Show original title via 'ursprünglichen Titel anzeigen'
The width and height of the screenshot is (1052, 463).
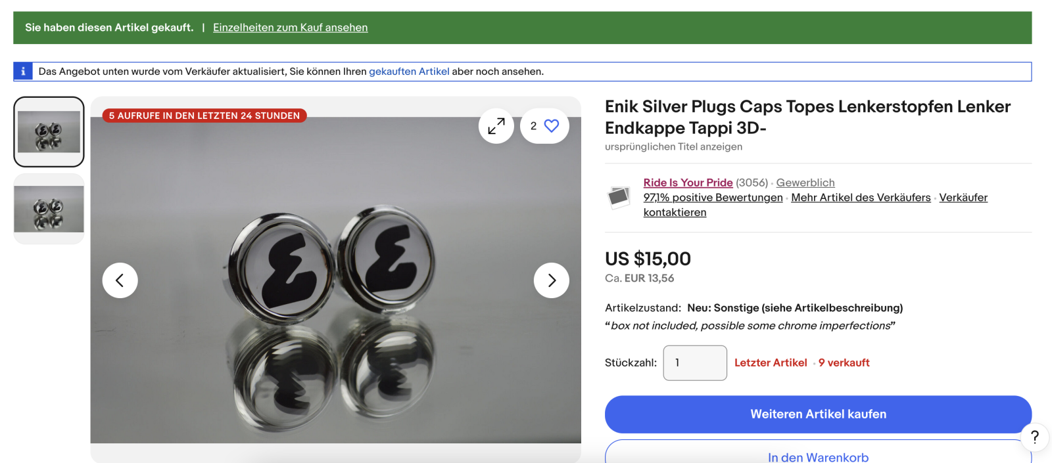(673, 146)
